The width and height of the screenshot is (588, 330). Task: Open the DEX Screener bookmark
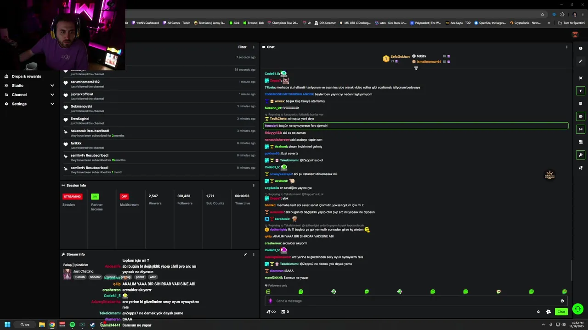pos(325,23)
